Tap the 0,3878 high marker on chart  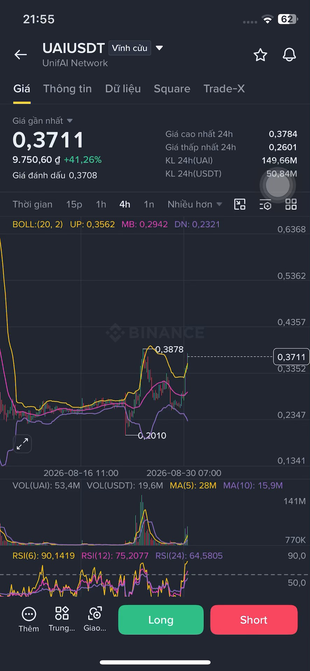tap(169, 349)
